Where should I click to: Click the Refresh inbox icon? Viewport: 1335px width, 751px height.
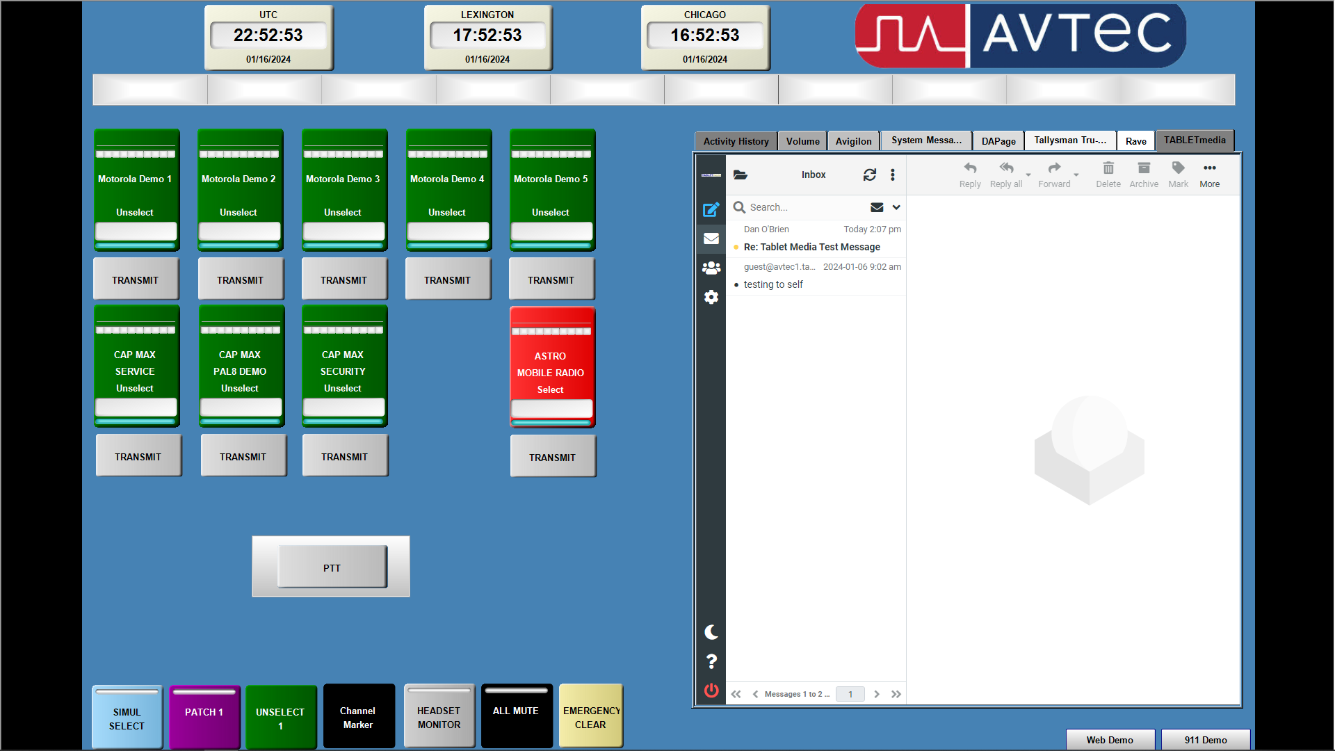pos(869,175)
